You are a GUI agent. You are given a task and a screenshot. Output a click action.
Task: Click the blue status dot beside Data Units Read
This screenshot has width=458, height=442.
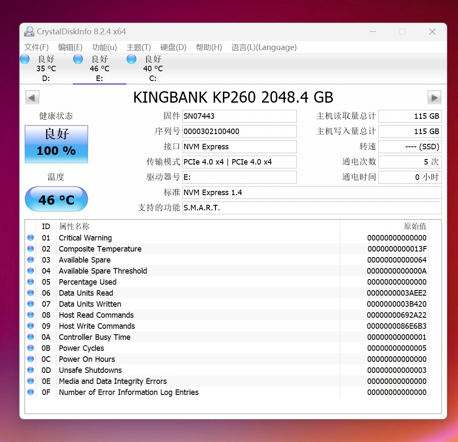click(x=30, y=293)
